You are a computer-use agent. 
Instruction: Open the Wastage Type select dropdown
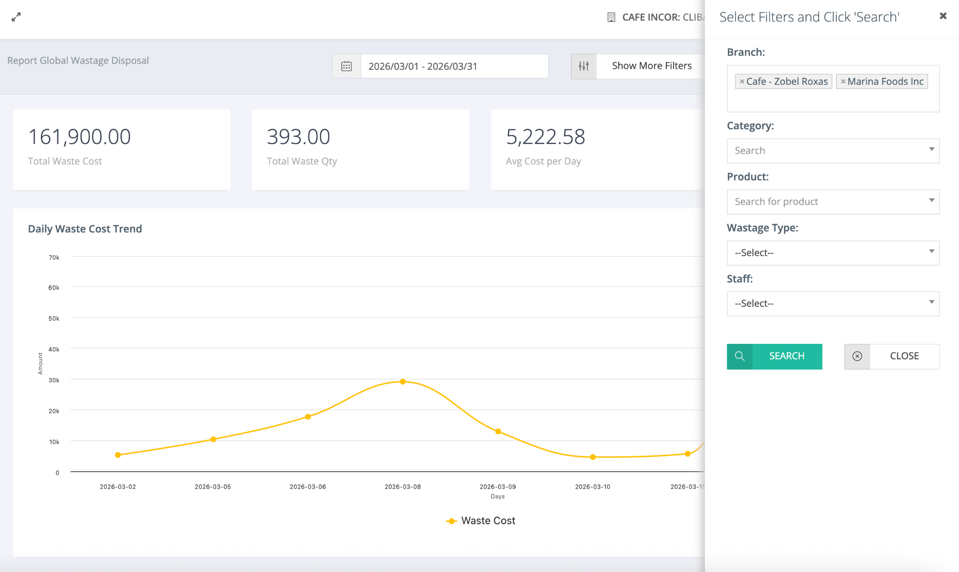click(833, 253)
